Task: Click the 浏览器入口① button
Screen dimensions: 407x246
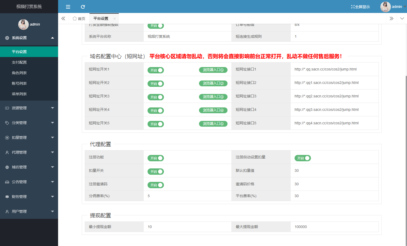Action: tap(213, 70)
